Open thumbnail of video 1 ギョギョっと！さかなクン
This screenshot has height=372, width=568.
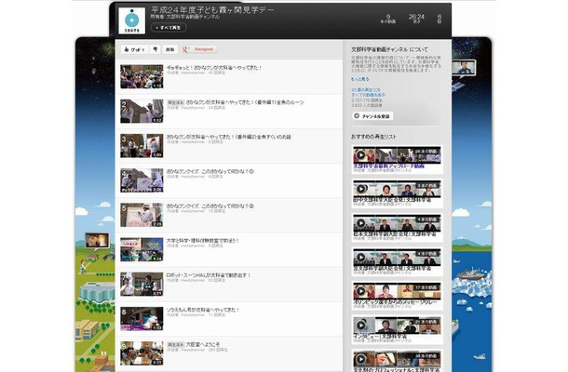pos(142,76)
